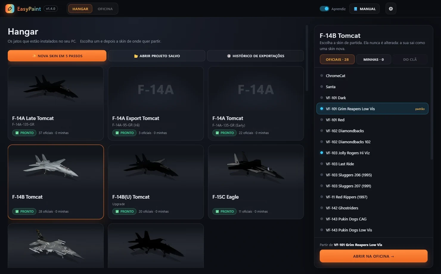
Task: Select the VF-103 Jolly Rogers Hi Viz bullet
Action: point(322,153)
